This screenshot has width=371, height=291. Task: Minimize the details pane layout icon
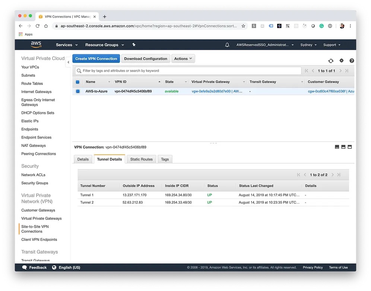click(337, 147)
